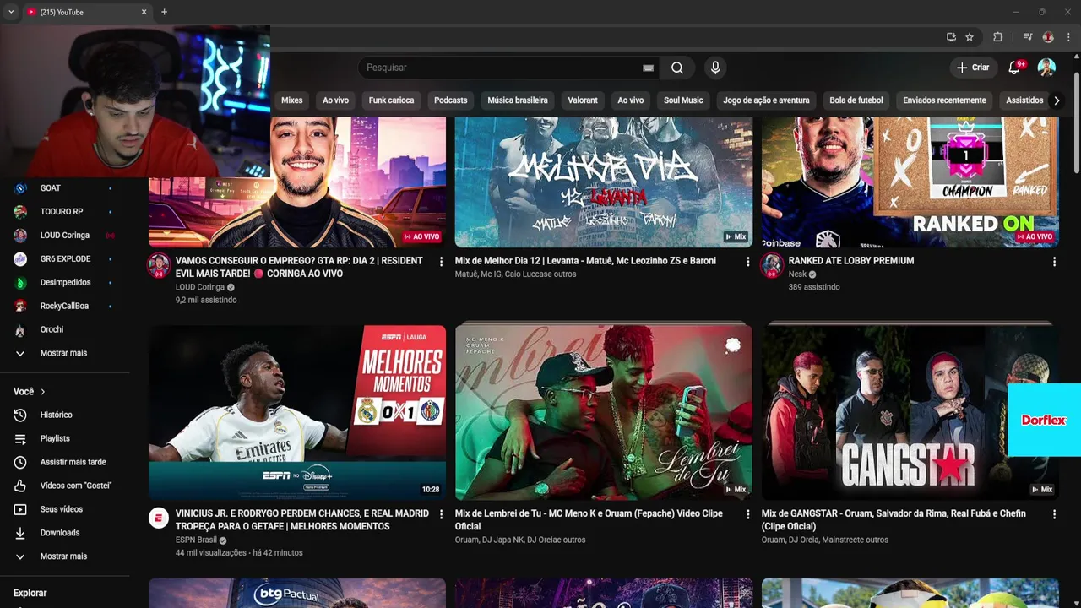Open a new browser tab
This screenshot has width=1081, height=608.
click(x=164, y=12)
